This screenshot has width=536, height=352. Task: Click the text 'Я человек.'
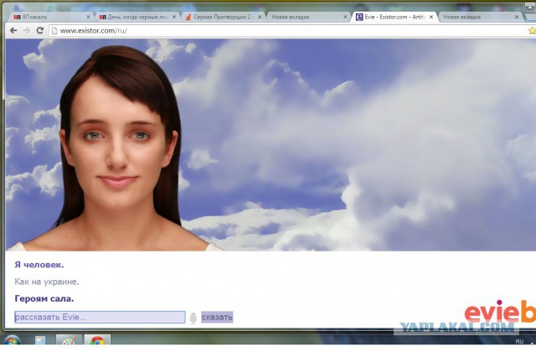(x=39, y=265)
